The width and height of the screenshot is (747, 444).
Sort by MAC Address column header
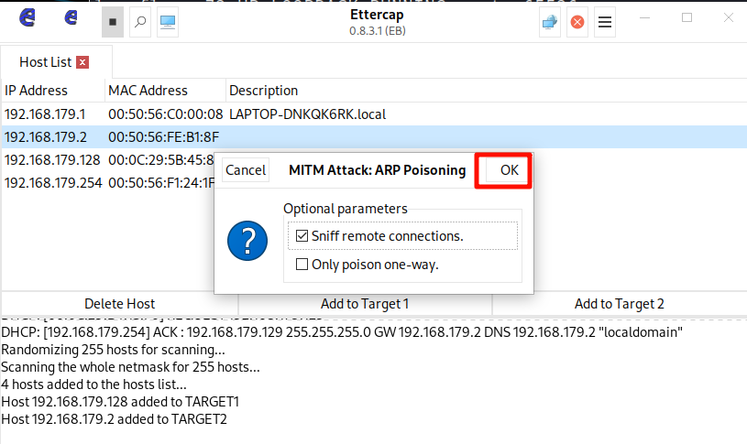[148, 91]
